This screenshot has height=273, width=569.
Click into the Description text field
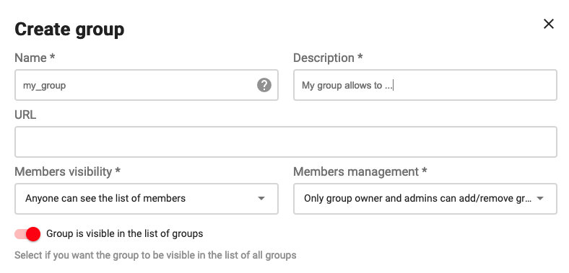425,85
